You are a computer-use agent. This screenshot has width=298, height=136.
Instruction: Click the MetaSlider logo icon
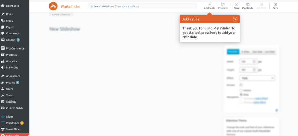point(53,6)
